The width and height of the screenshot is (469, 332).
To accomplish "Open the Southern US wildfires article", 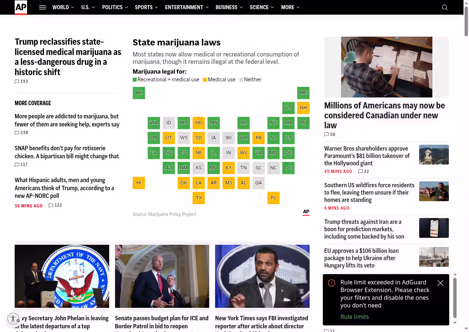I will (369, 192).
